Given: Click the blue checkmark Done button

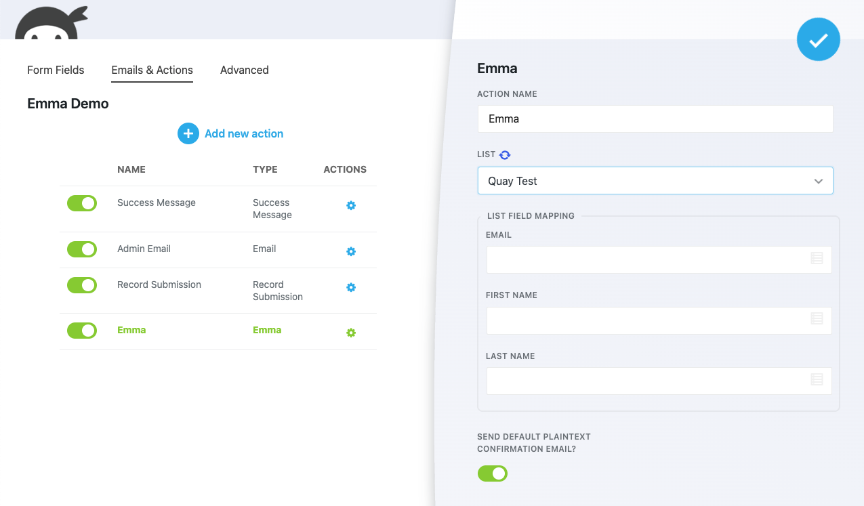Looking at the screenshot, I should tap(818, 39).
